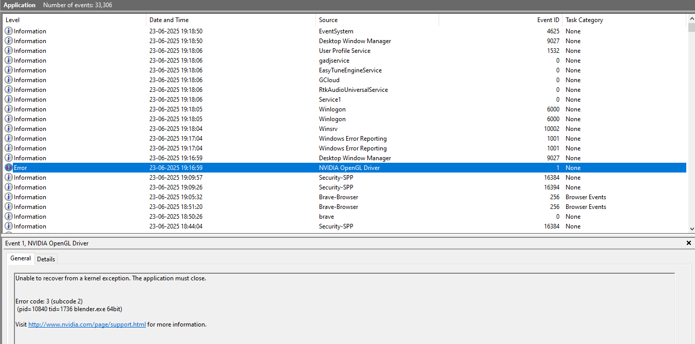The height and width of the screenshot is (344, 695).
Task: Close the event preview pane
Action: (x=689, y=243)
